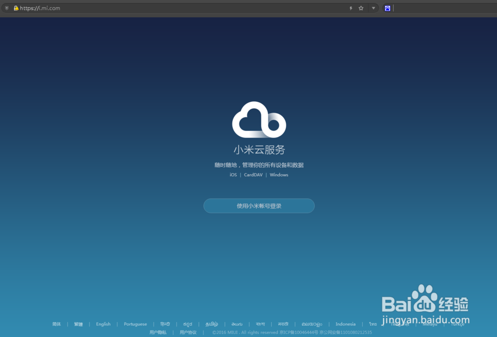
Task: Click the 使用小米帐号登录 login button
Action: pos(259,205)
